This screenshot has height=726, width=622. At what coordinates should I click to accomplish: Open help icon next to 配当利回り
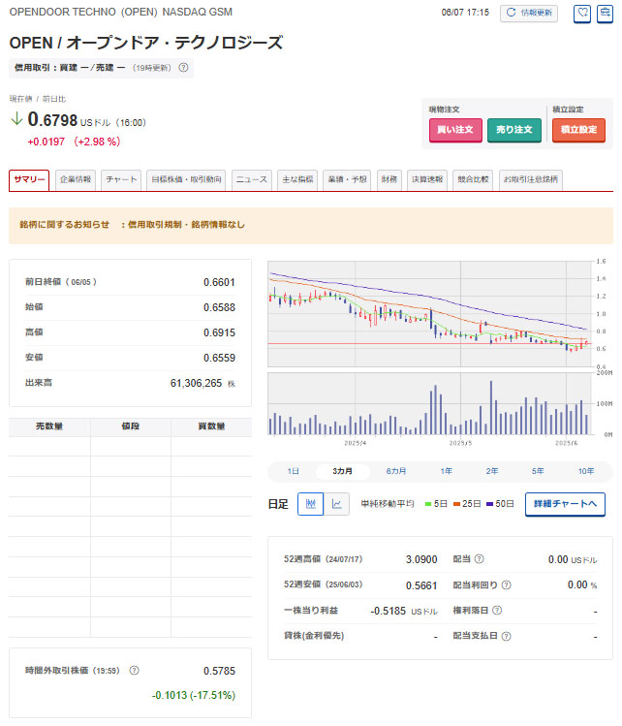507,585
